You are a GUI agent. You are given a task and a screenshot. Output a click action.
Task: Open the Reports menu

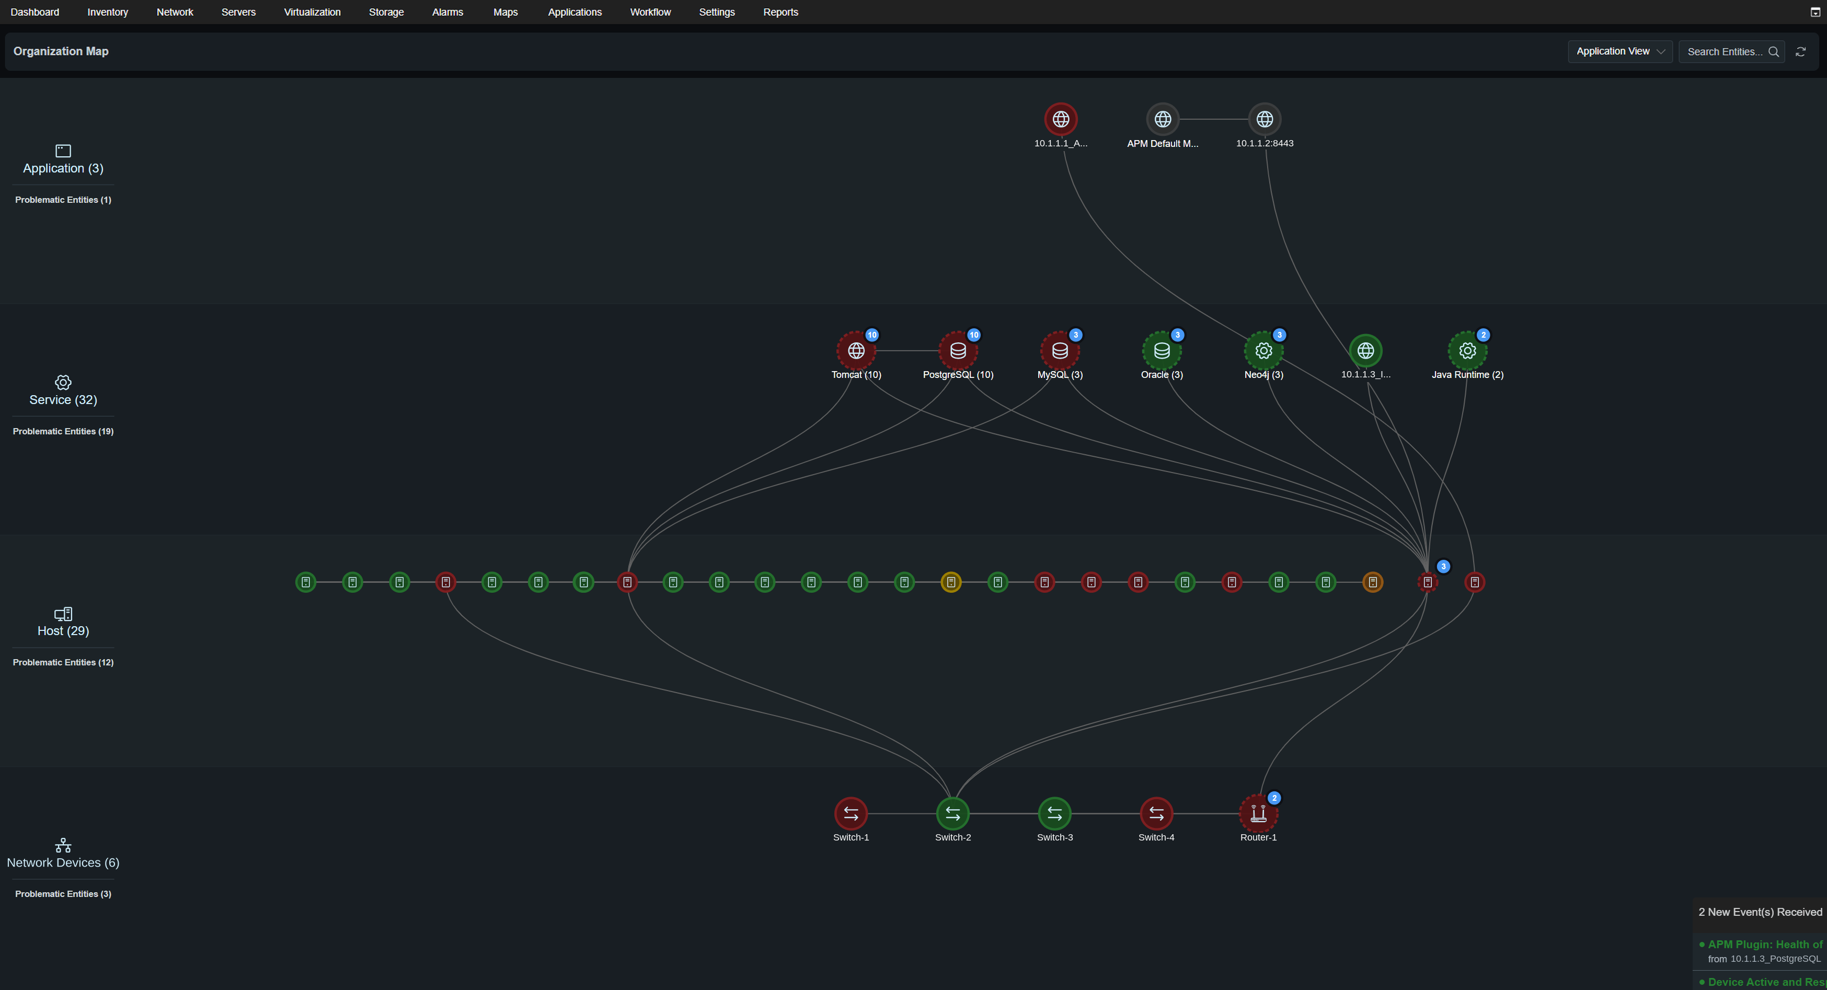[x=780, y=12]
